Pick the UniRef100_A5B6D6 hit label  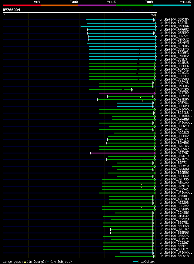coord(174,86)
